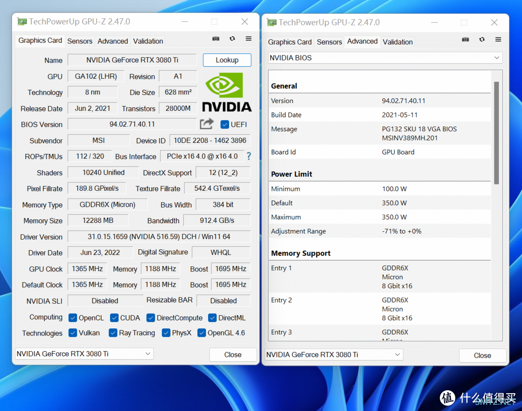The height and width of the screenshot is (411, 522).
Task: Toggle the PhysX checkbox
Action: [166, 333]
